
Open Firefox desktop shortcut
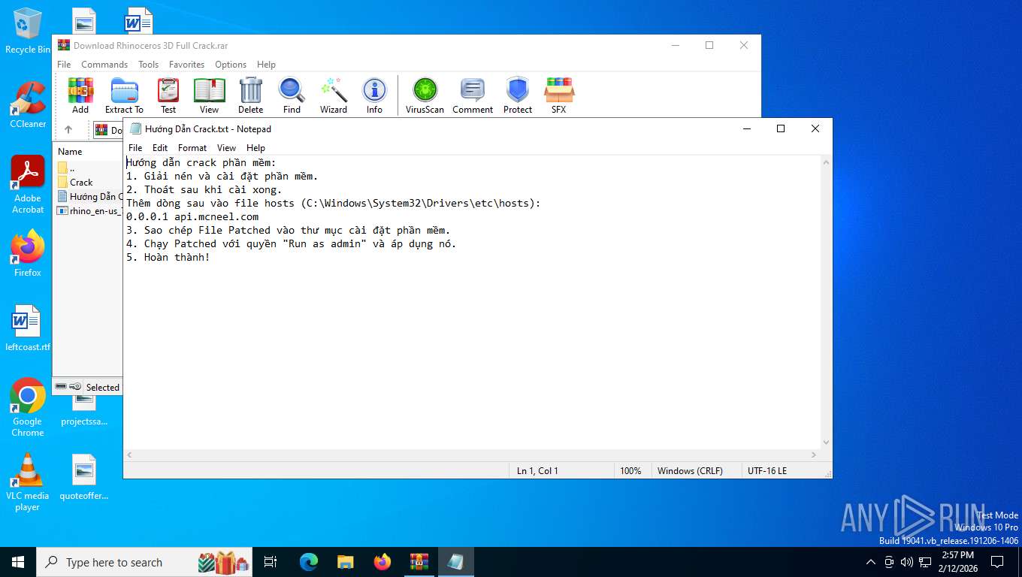28,254
